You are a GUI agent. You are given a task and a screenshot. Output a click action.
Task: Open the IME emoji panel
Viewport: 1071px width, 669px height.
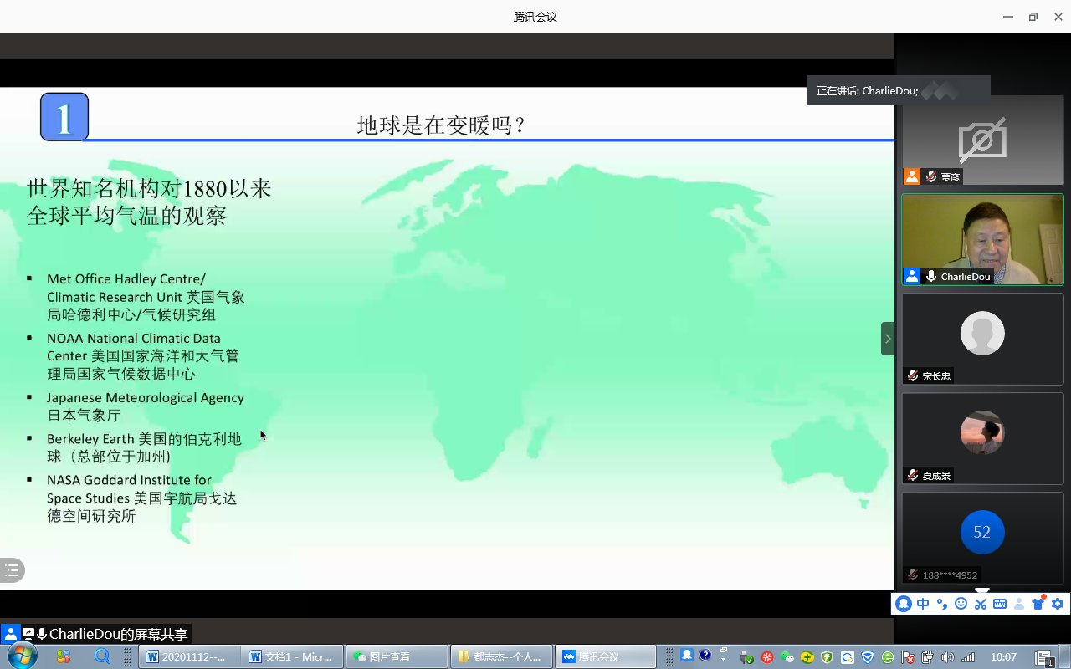coord(961,604)
